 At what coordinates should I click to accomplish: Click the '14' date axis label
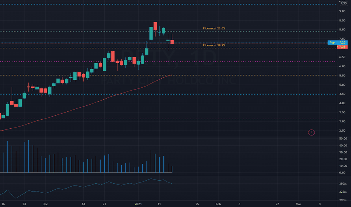83,204
